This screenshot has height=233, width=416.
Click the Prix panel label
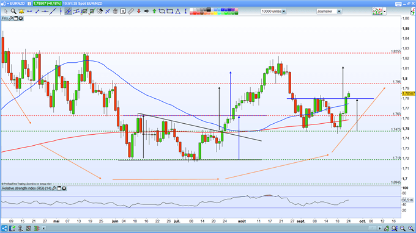coord(5,18)
